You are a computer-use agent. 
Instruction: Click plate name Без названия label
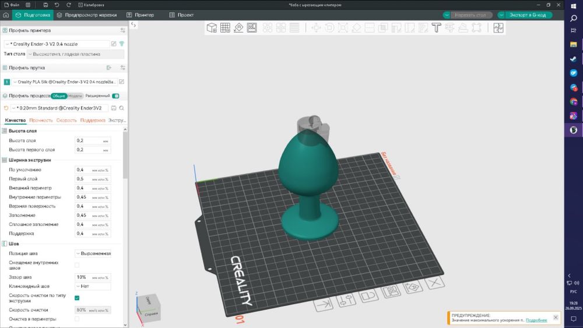coord(389,164)
